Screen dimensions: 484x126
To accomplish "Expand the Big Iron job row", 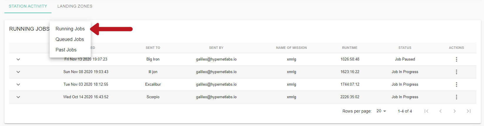I will tap(18, 59).
